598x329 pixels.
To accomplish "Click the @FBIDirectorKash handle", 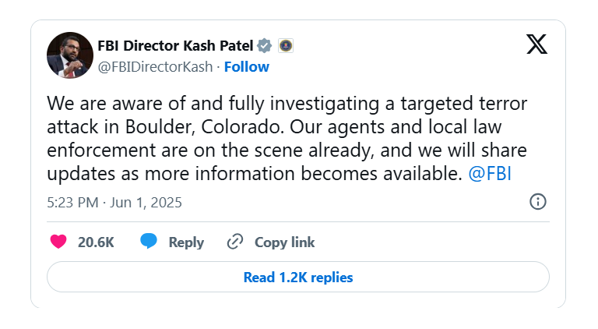I will coord(155,66).
